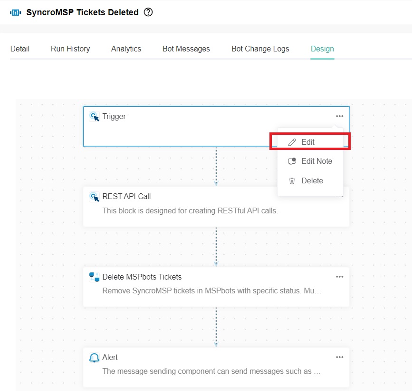Choose Delete from the context menu
The height and width of the screenshot is (391, 412).
click(312, 181)
